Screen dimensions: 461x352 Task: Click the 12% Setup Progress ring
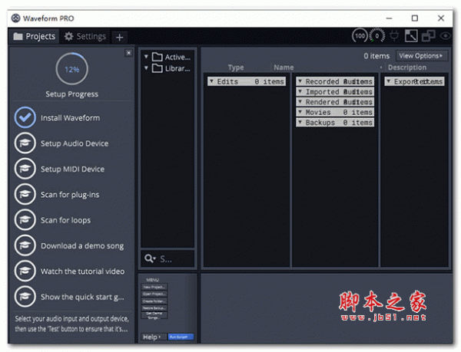click(x=72, y=69)
